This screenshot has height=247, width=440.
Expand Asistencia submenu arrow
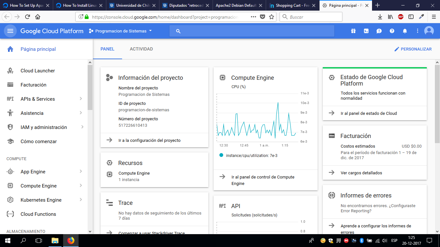81,113
